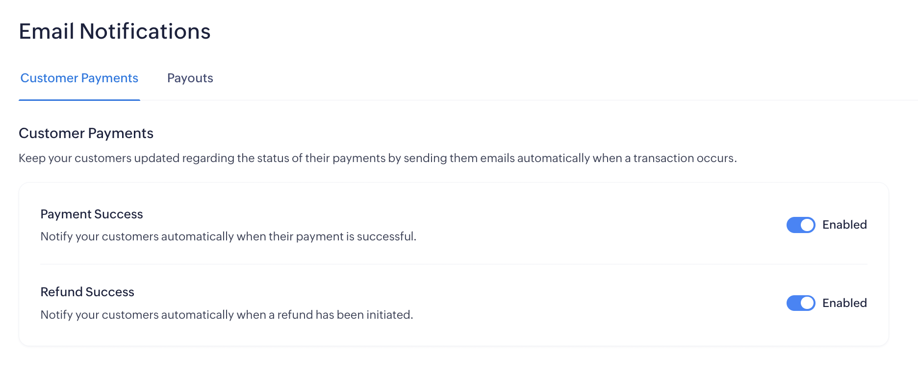Switch to the Payouts tab
Screen dimensions: 918x377
[190, 78]
